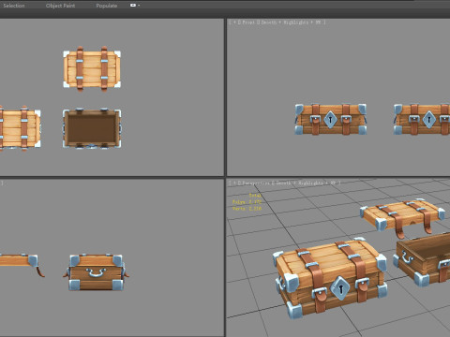
Task: Open the Object Paint ribbon tab
Action: (60, 6)
